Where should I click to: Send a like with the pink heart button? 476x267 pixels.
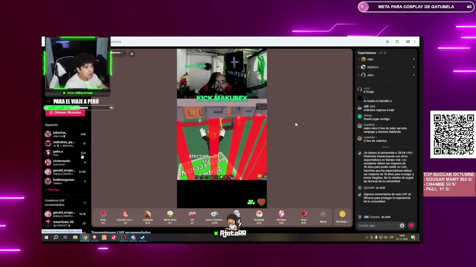411,225
